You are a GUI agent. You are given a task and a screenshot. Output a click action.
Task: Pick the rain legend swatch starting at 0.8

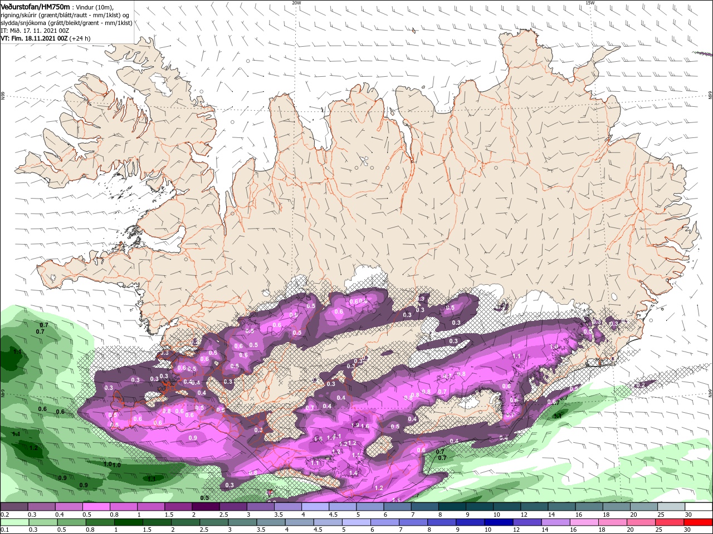[99, 522]
